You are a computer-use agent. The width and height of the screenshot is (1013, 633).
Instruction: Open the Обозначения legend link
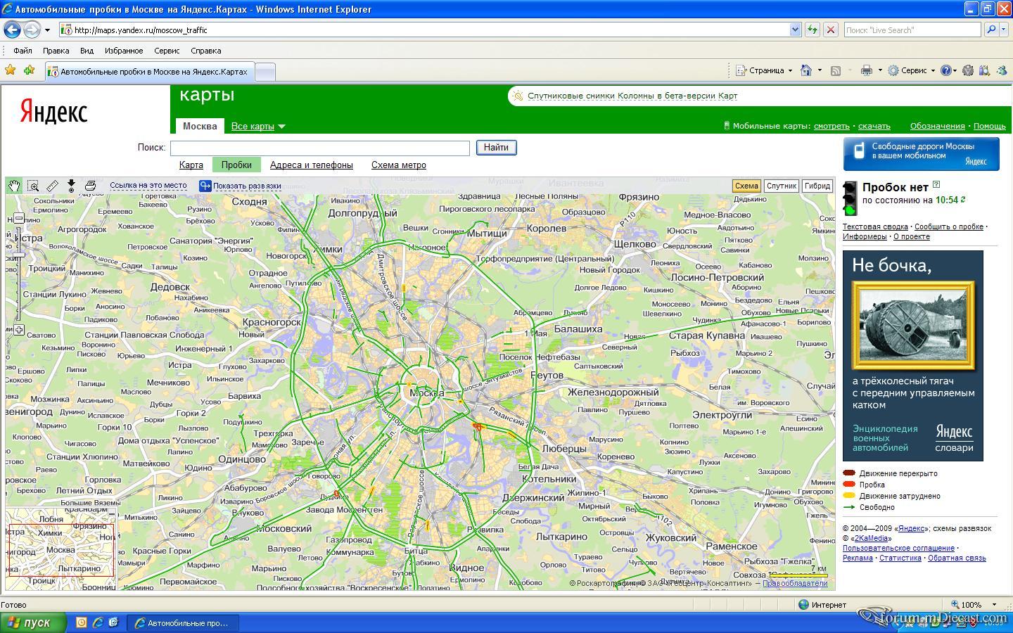(937, 126)
